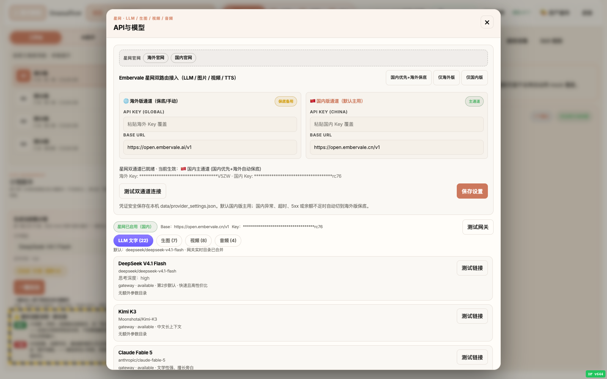Switch to 视频 (8) tab
Screen dimensions: 607x379
(198, 241)
